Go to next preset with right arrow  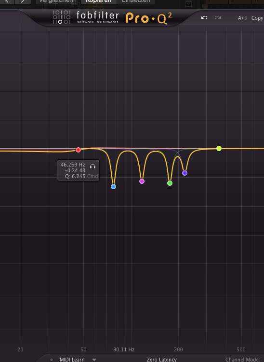point(23,1)
